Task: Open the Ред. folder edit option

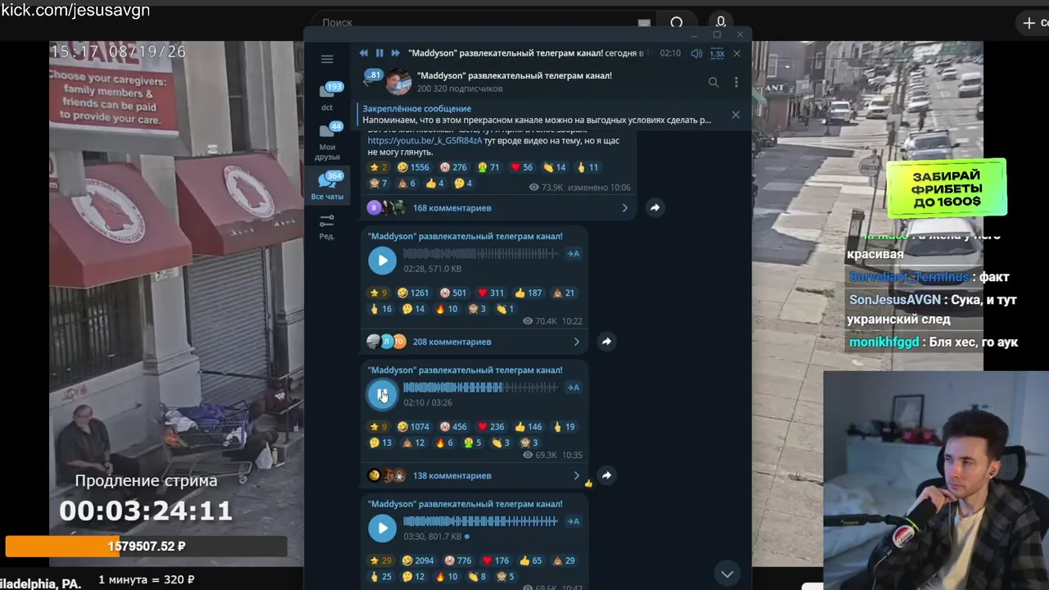Action: 327,226
